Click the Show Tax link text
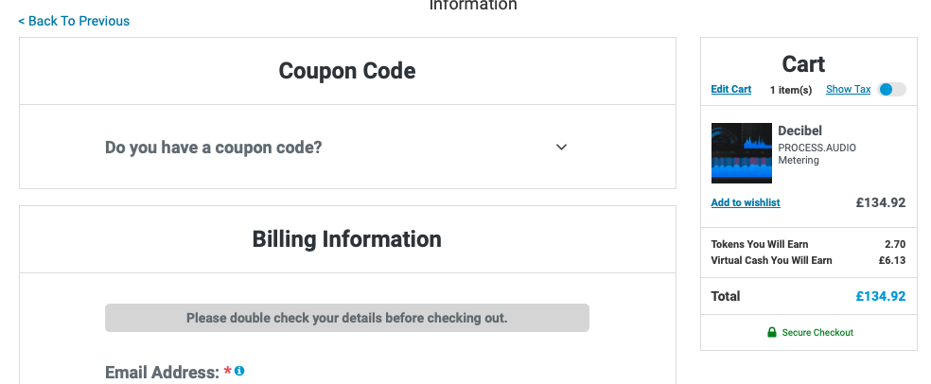The height and width of the screenshot is (384, 931). coord(848,89)
